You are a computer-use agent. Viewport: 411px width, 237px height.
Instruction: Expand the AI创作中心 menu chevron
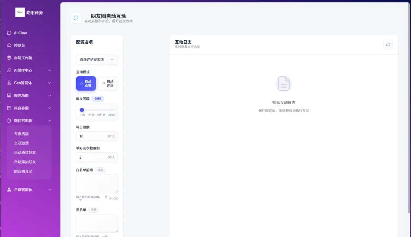click(x=49, y=70)
